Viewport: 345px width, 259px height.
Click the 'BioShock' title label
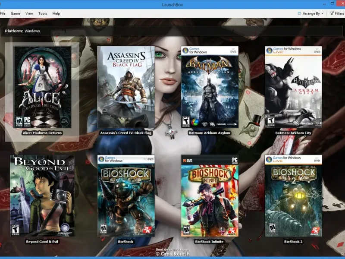pos(125,242)
